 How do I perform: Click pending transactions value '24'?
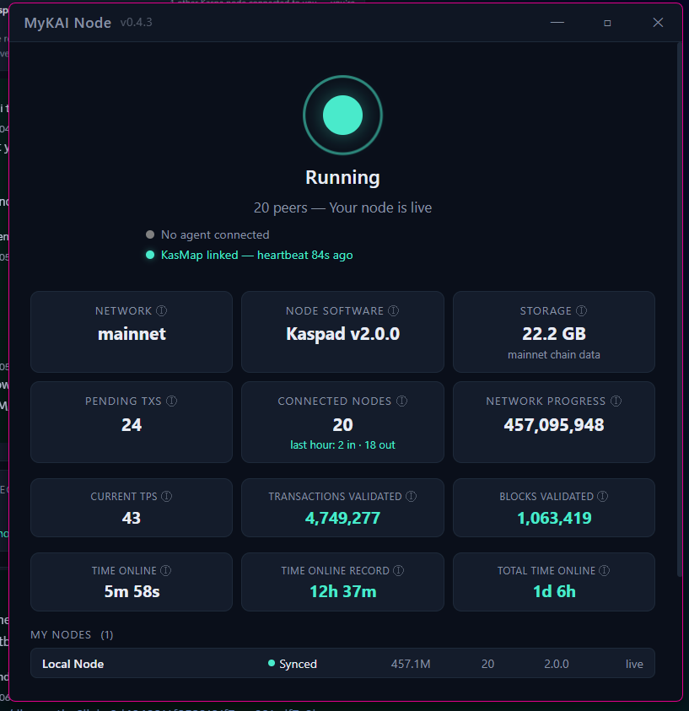132,425
